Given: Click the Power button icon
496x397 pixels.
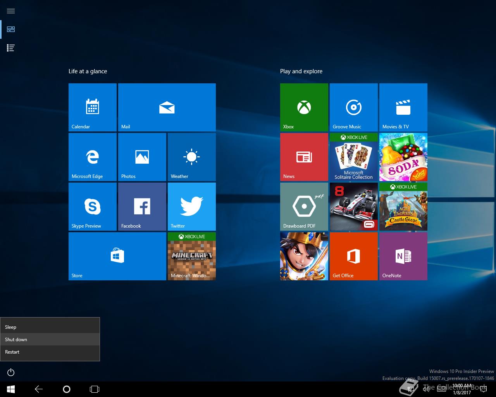Looking at the screenshot, I should tap(11, 373).
